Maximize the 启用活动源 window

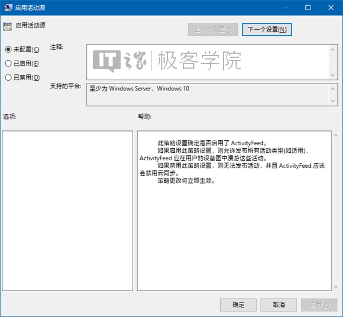pos(308,7)
